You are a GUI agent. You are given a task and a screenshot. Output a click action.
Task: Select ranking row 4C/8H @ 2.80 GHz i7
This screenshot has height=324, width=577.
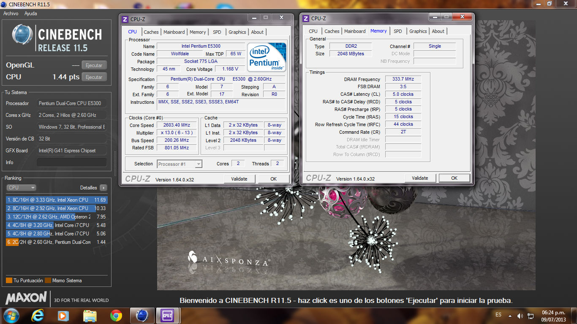57,234
